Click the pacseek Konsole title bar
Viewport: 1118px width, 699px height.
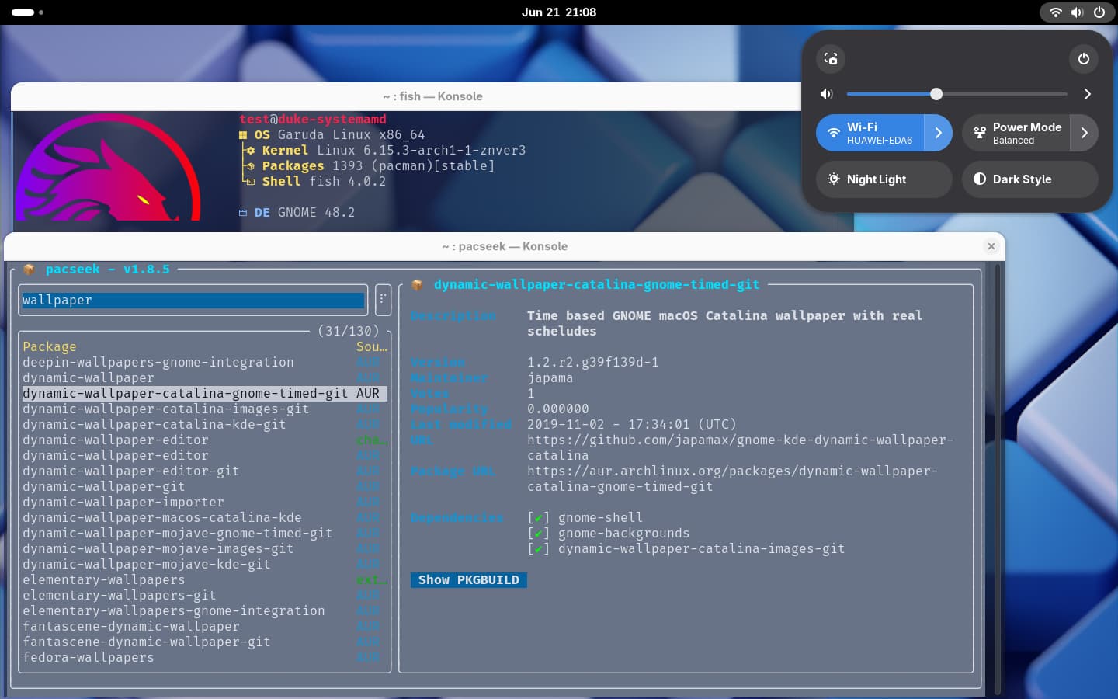pos(505,246)
